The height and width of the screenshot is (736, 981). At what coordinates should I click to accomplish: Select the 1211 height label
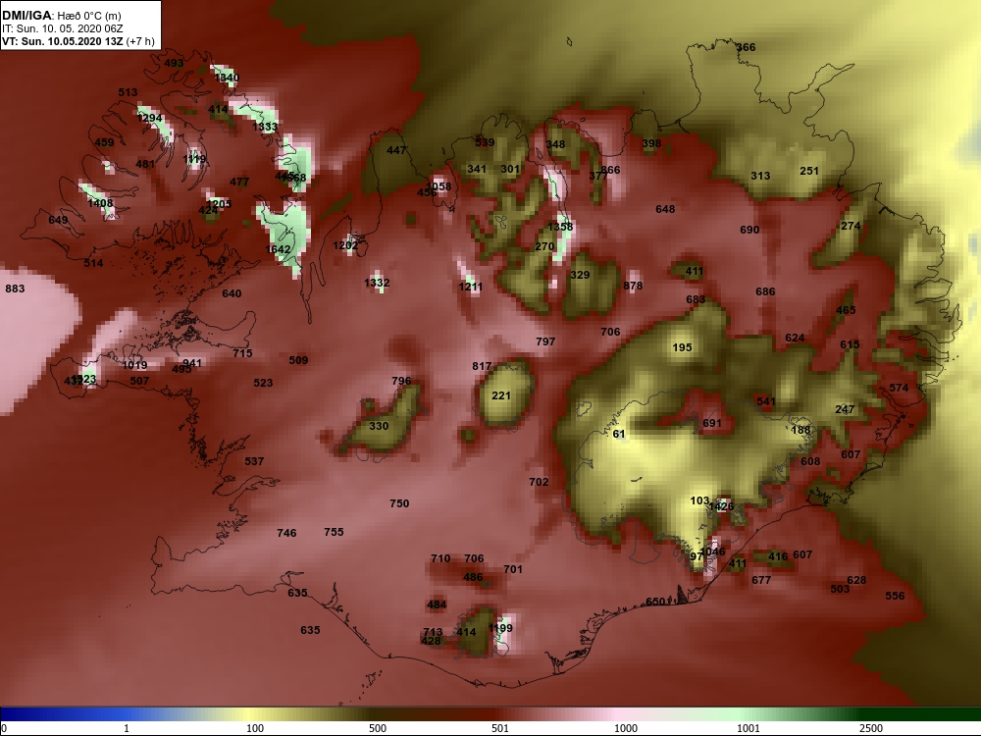(471, 287)
